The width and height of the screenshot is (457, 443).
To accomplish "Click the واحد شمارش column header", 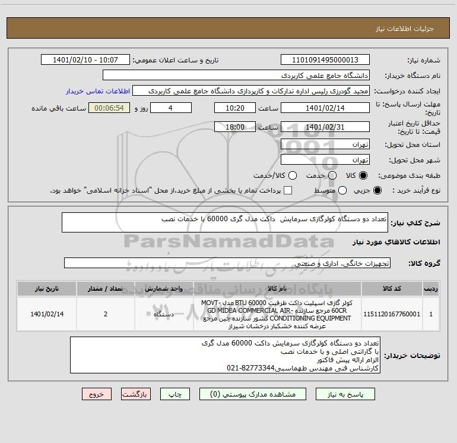I will pyautogui.click(x=164, y=289).
